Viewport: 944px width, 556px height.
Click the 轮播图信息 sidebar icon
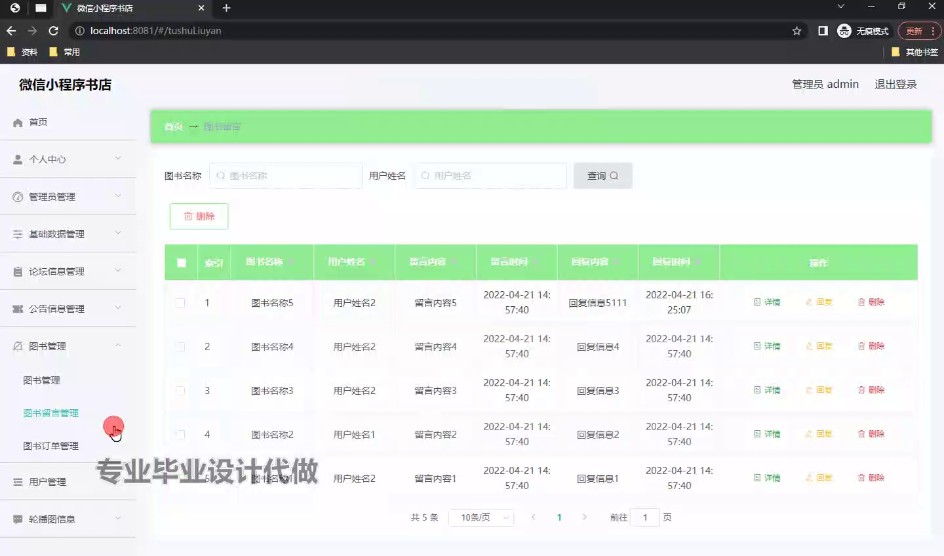click(x=18, y=519)
